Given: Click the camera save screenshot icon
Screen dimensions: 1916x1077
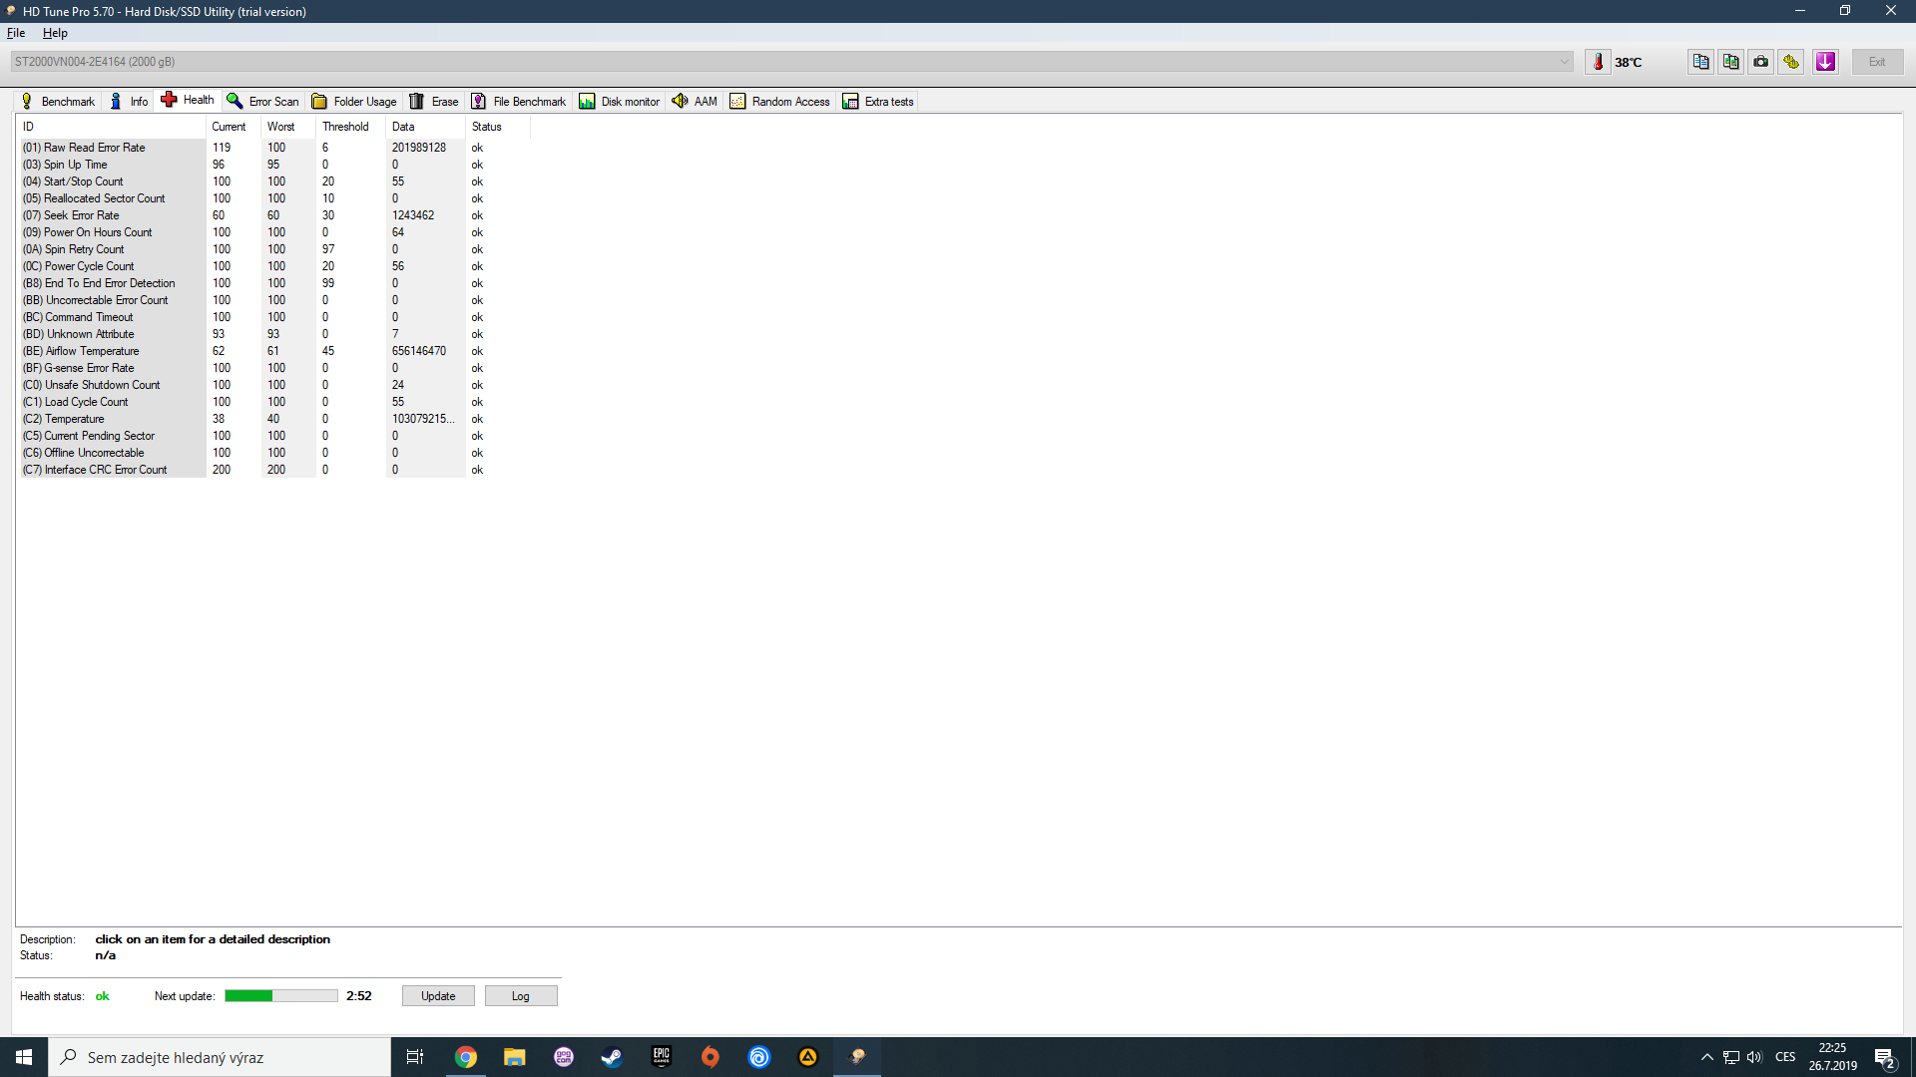Looking at the screenshot, I should click(x=1761, y=62).
